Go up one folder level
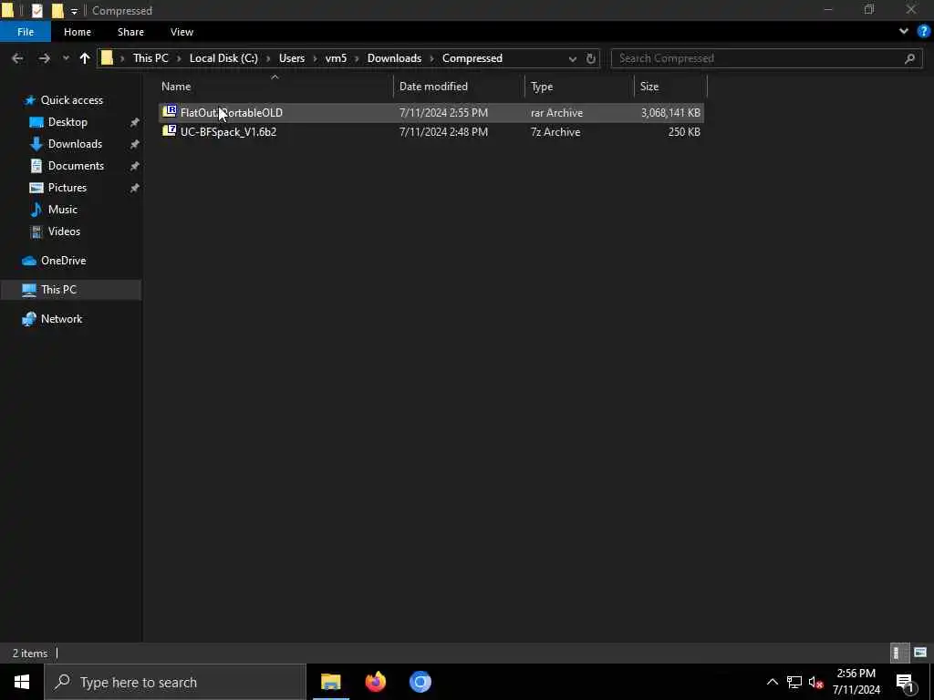The image size is (934, 700). click(x=85, y=58)
